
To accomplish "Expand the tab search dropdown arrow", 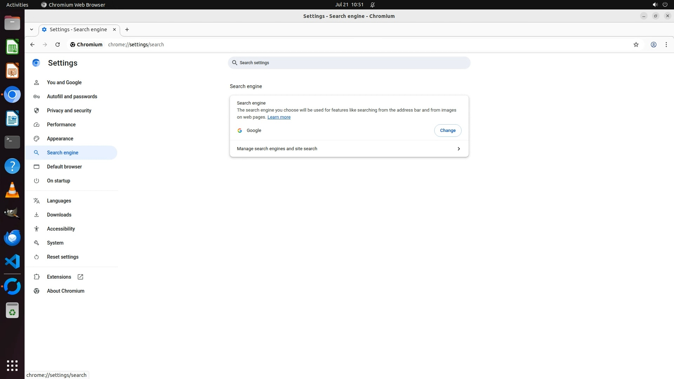I will pyautogui.click(x=32, y=29).
